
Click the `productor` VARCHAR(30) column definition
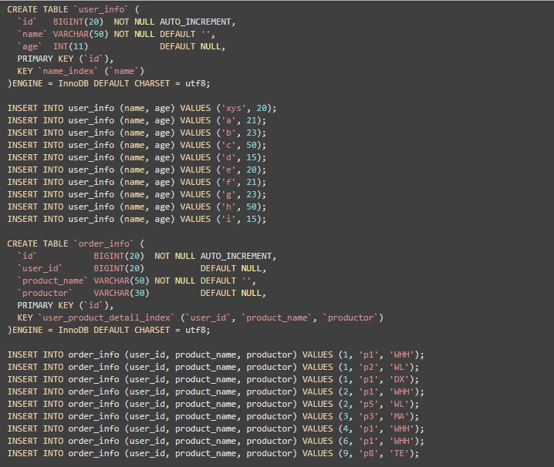point(141,294)
